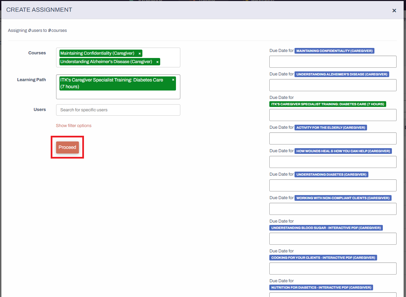Set due date for Cooking for Your Clients PDF
This screenshot has width=406, height=297.
332,268
